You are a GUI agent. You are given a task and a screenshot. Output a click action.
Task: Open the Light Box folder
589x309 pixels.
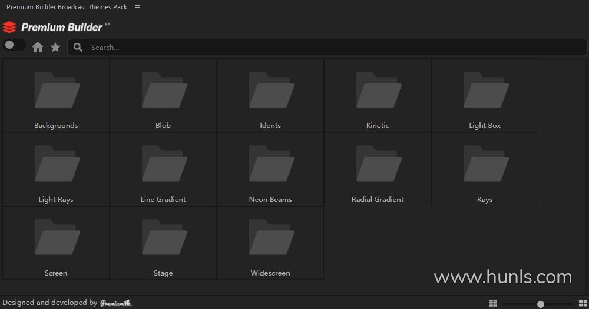485,96
